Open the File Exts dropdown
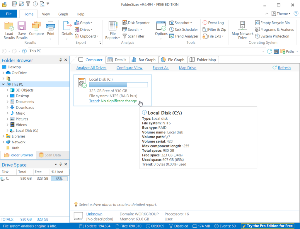Image resolution: width=300 pixels, height=229 pixels. coord(213,36)
